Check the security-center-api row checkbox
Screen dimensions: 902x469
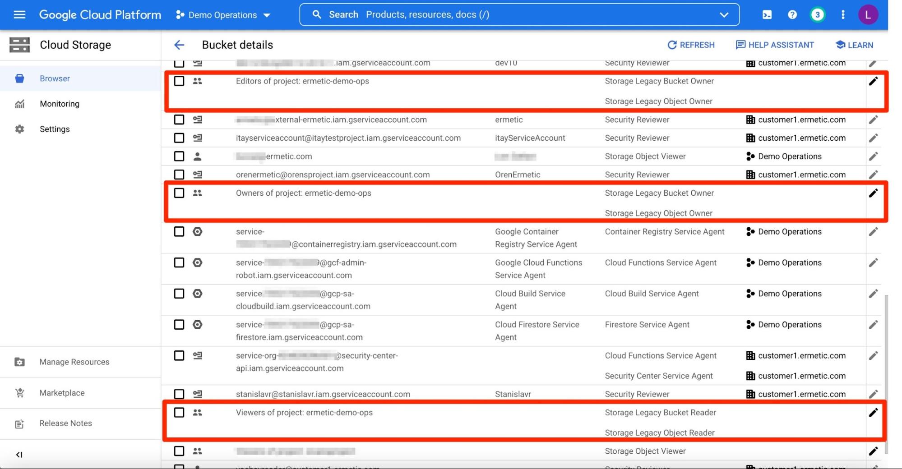pos(179,356)
